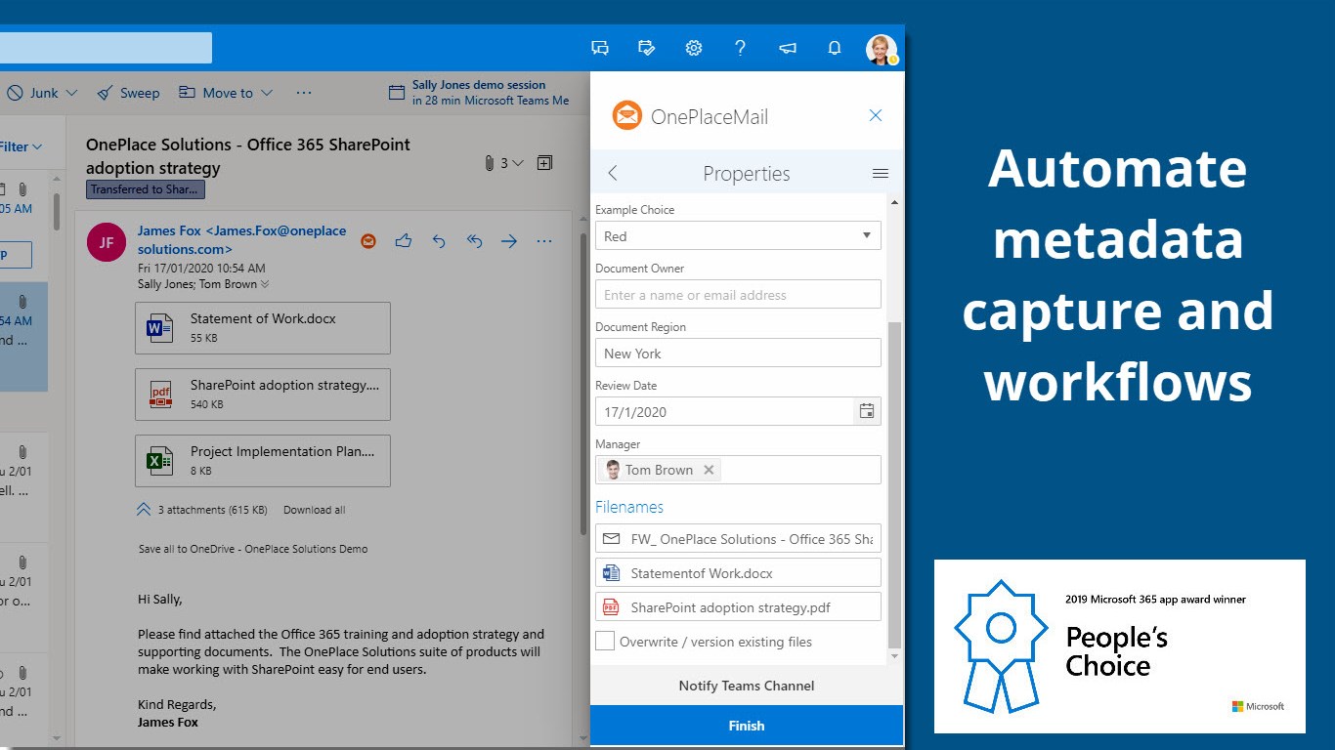Open the notifications bell

pyautogui.click(x=835, y=48)
